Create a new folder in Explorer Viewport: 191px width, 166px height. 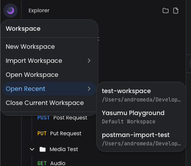click(x=166, y=11)
